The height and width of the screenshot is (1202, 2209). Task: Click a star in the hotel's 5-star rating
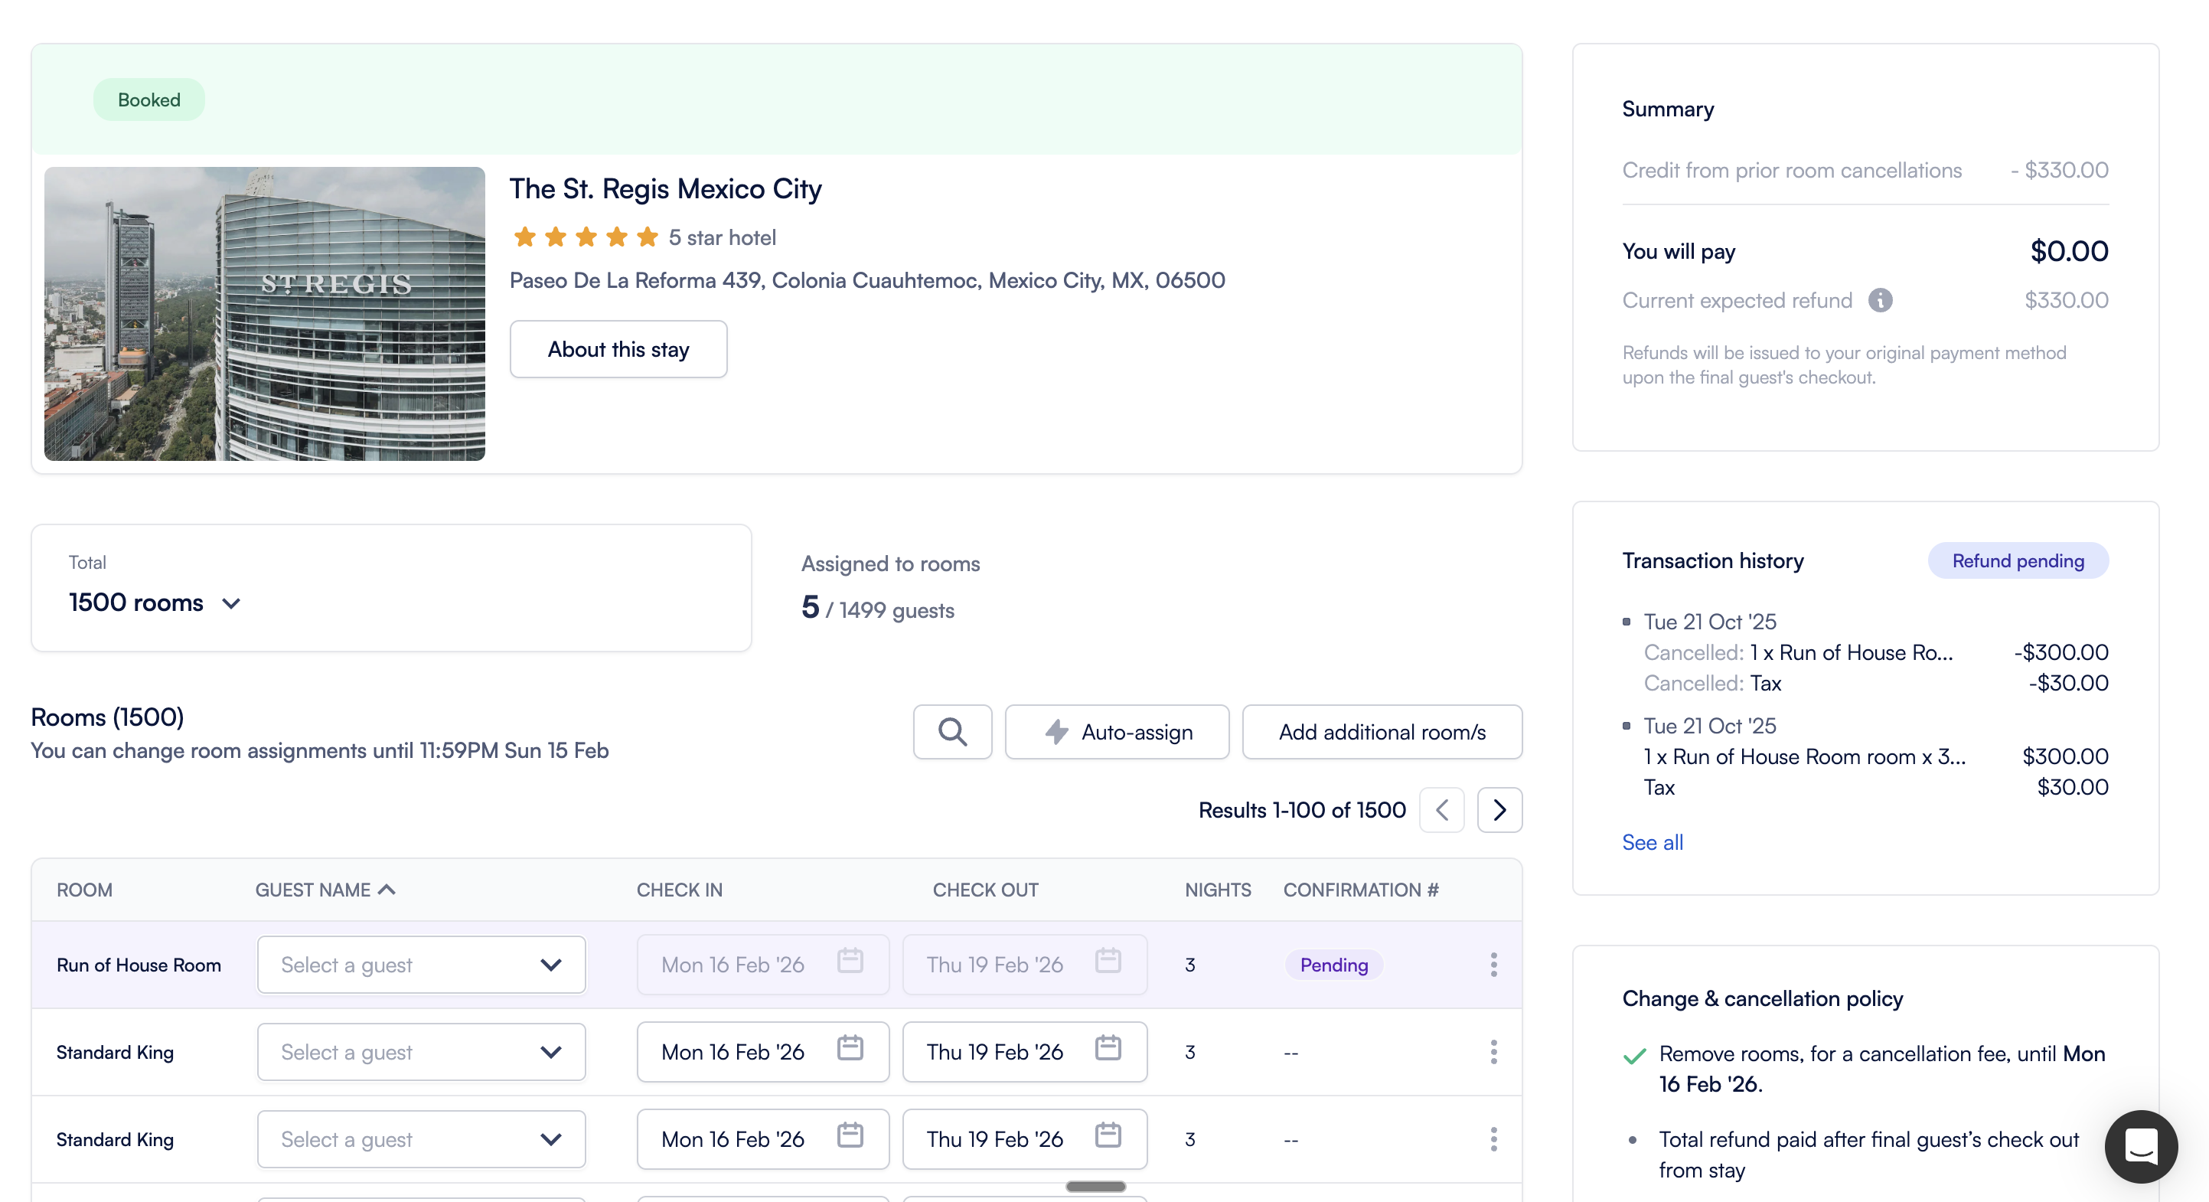pyautogui.click(x=585, y=237)
